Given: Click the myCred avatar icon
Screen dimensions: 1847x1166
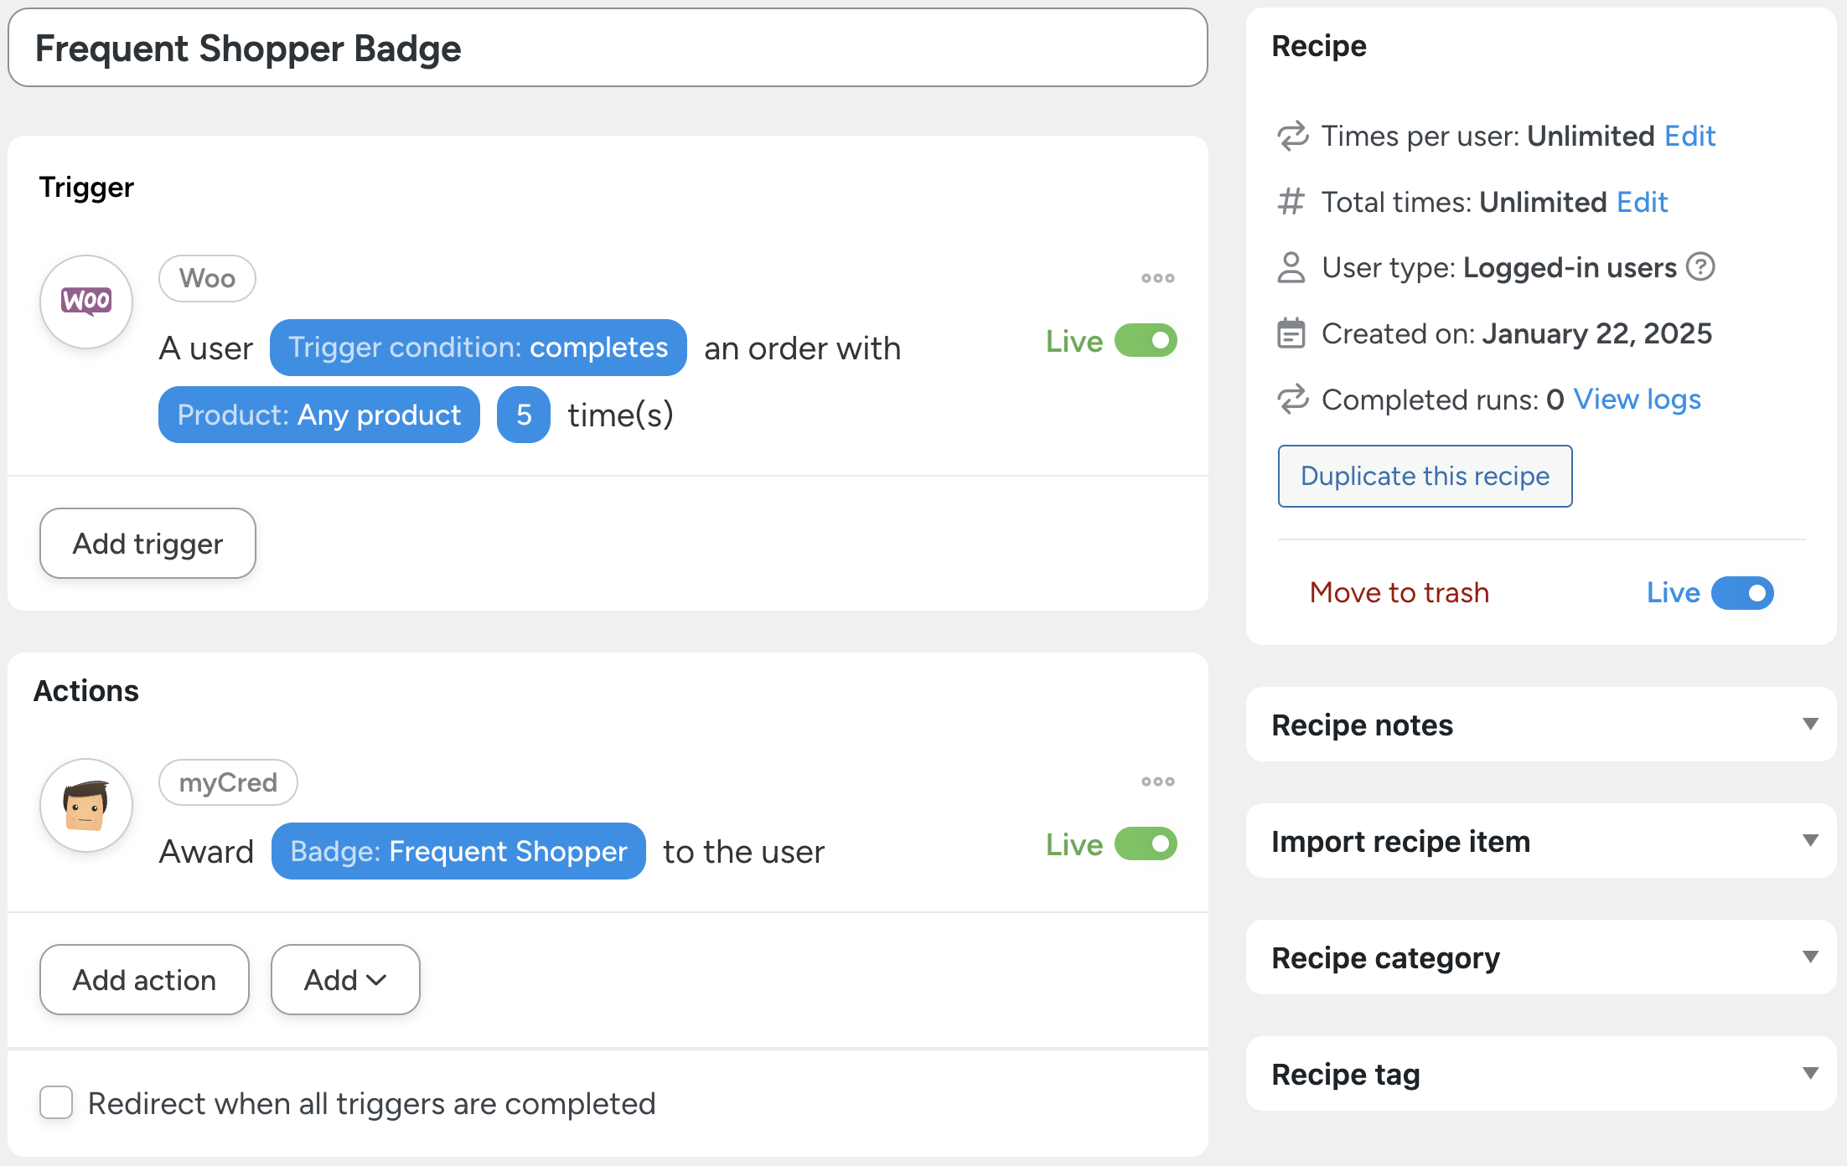Looking at the screenshot, I should (86, 805).
